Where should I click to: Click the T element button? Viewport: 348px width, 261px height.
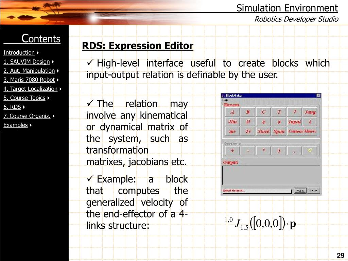pyautogui.click(x=279, y=112)
